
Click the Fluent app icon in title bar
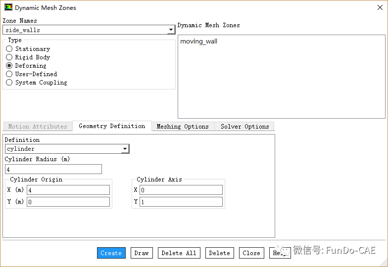tap(8, 7)
